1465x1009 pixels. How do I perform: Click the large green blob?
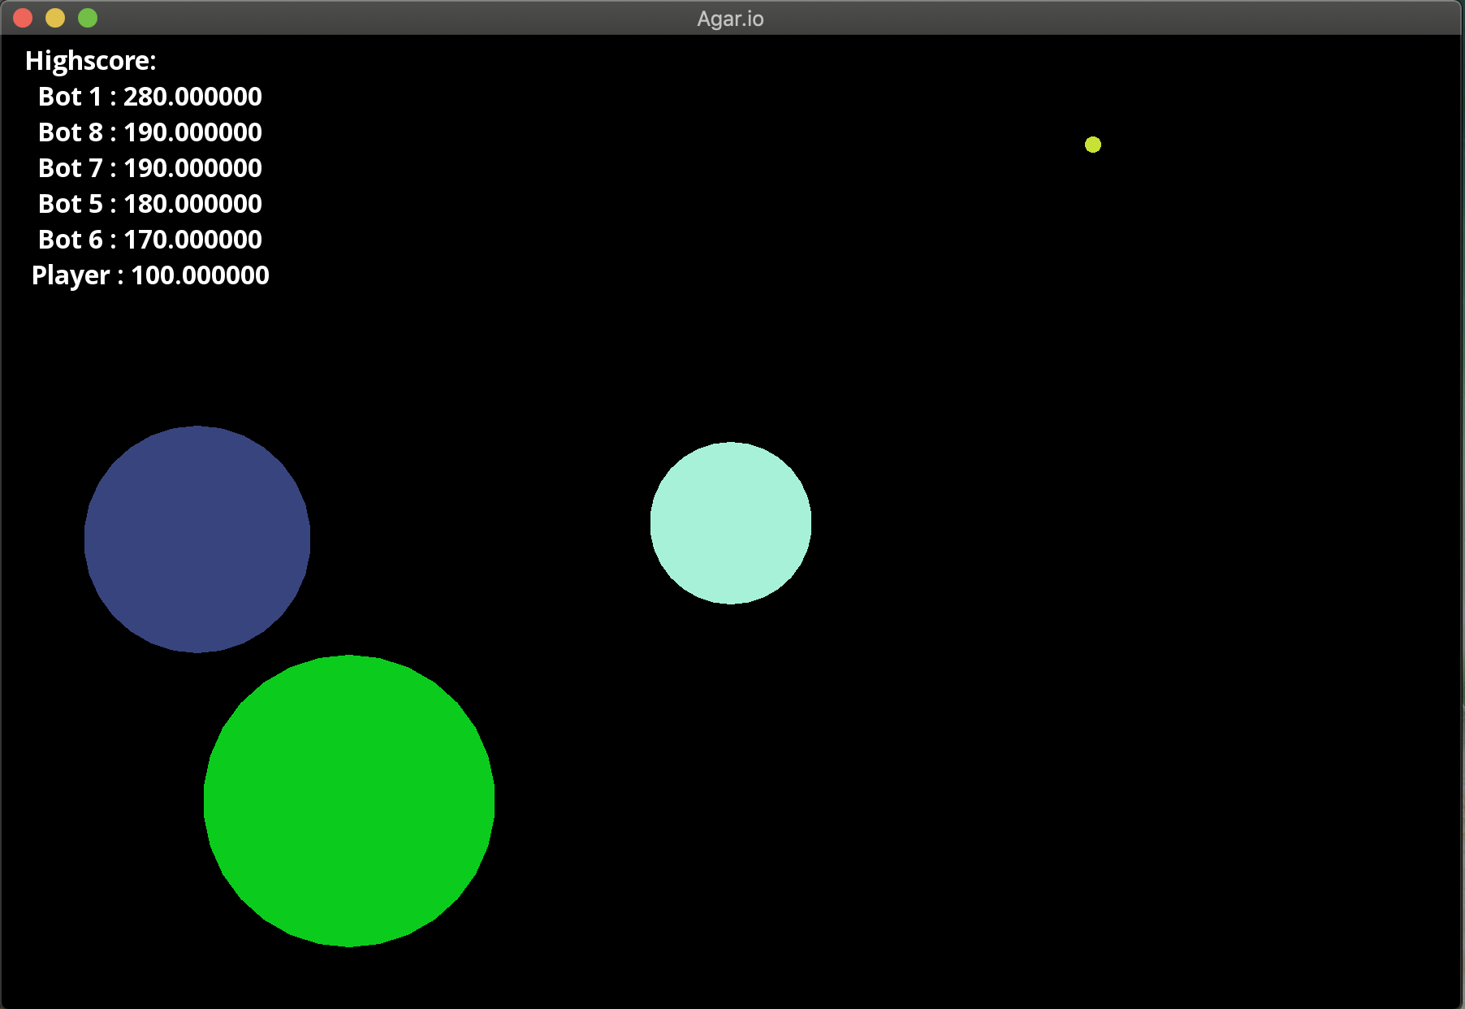(349, 801)
